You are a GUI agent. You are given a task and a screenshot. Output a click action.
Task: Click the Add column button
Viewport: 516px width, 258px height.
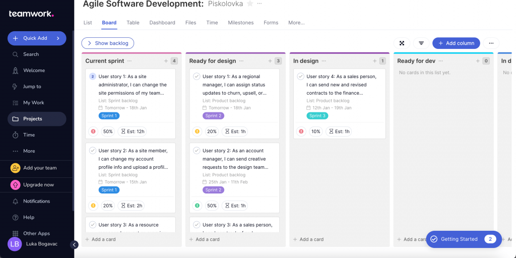[x=456, y=43]
